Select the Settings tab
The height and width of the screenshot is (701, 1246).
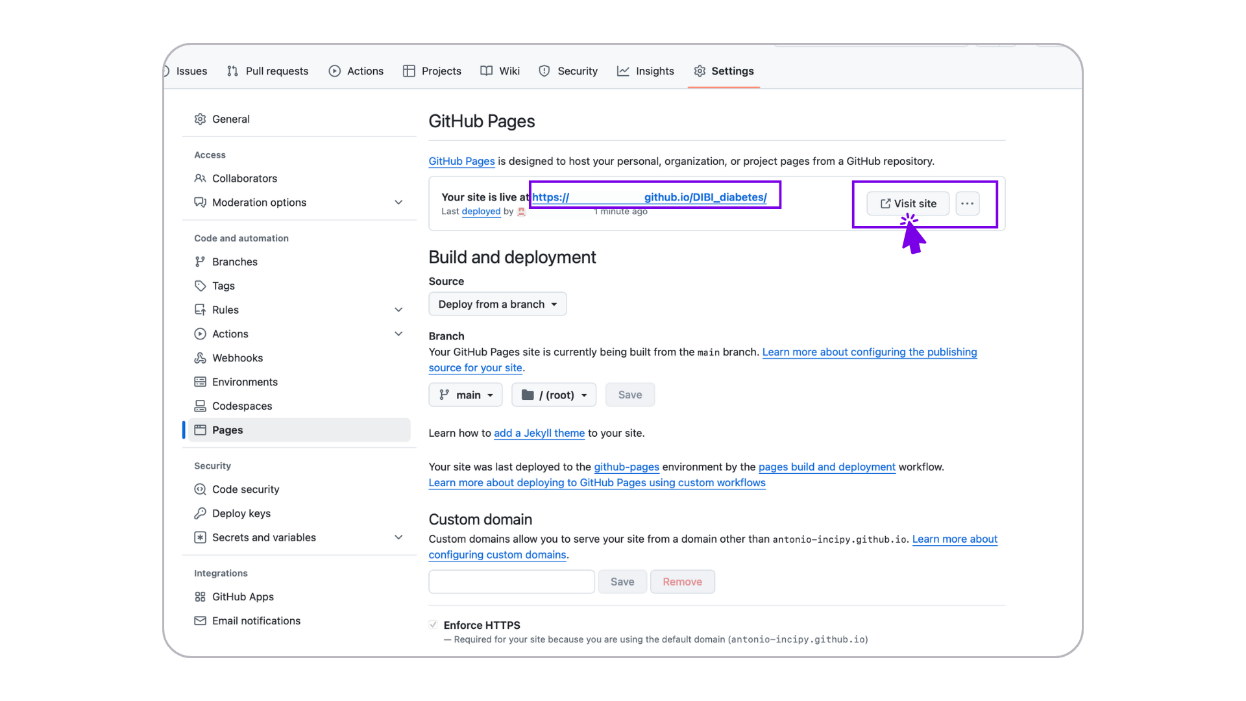click(724, 71)
